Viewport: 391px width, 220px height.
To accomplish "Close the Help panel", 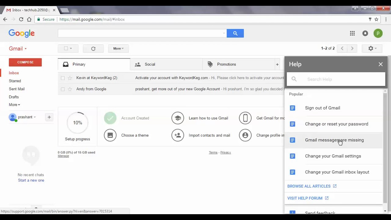I will click(x=381, y=64).
